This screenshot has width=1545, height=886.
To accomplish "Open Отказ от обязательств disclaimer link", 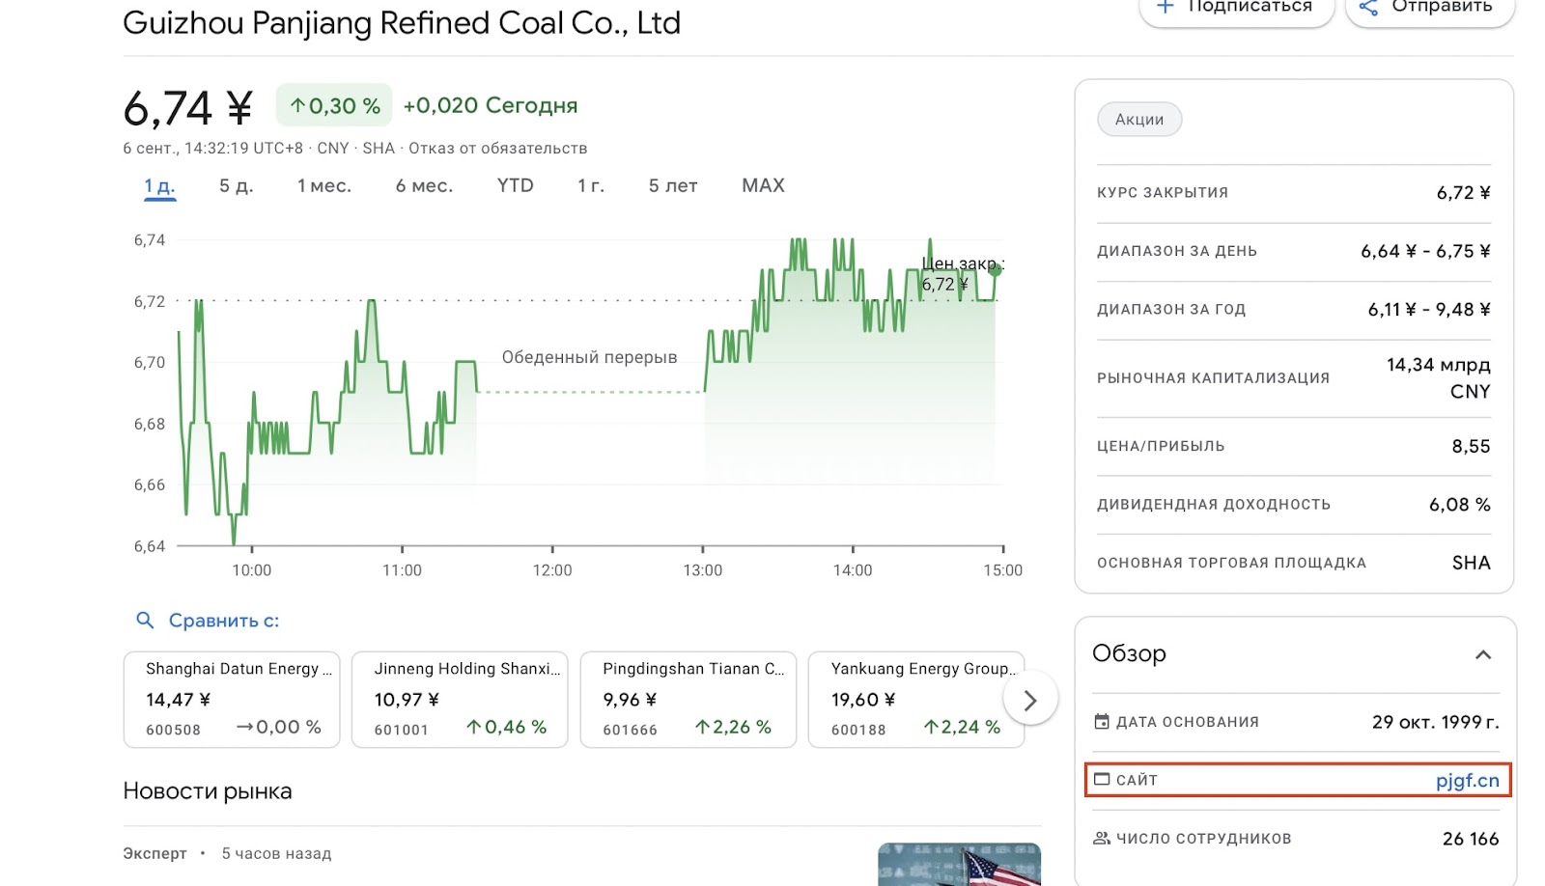I will click(x=497, y=148).
